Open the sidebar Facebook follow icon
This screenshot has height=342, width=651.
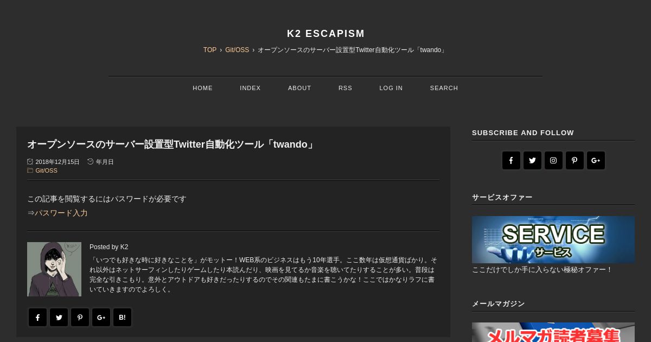point(511,160)
